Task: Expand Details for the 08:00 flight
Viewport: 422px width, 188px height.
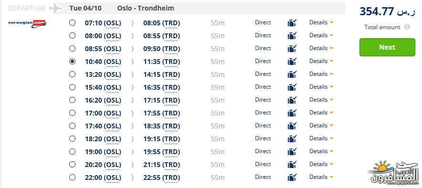Action: [x=321, y=35]
